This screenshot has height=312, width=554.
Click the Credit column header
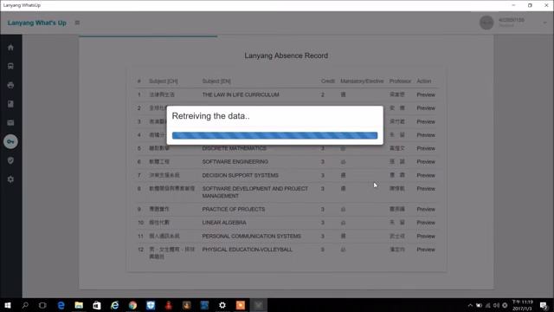(x=328, y=81)
